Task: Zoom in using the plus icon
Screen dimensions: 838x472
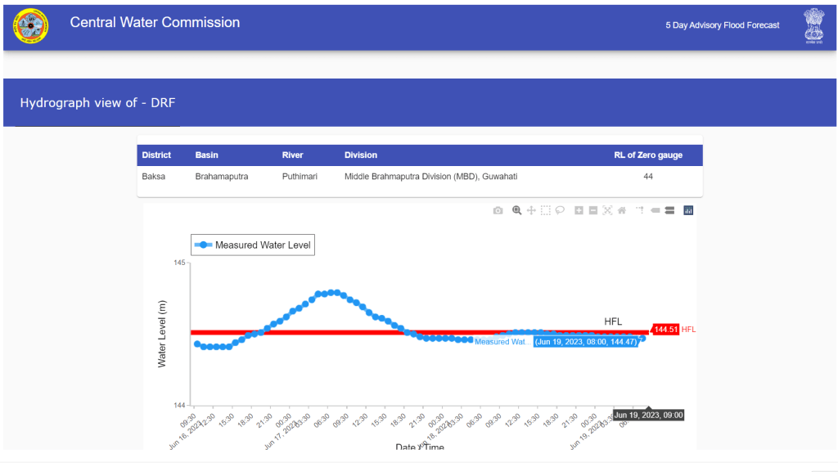Action: coord(579,210)
